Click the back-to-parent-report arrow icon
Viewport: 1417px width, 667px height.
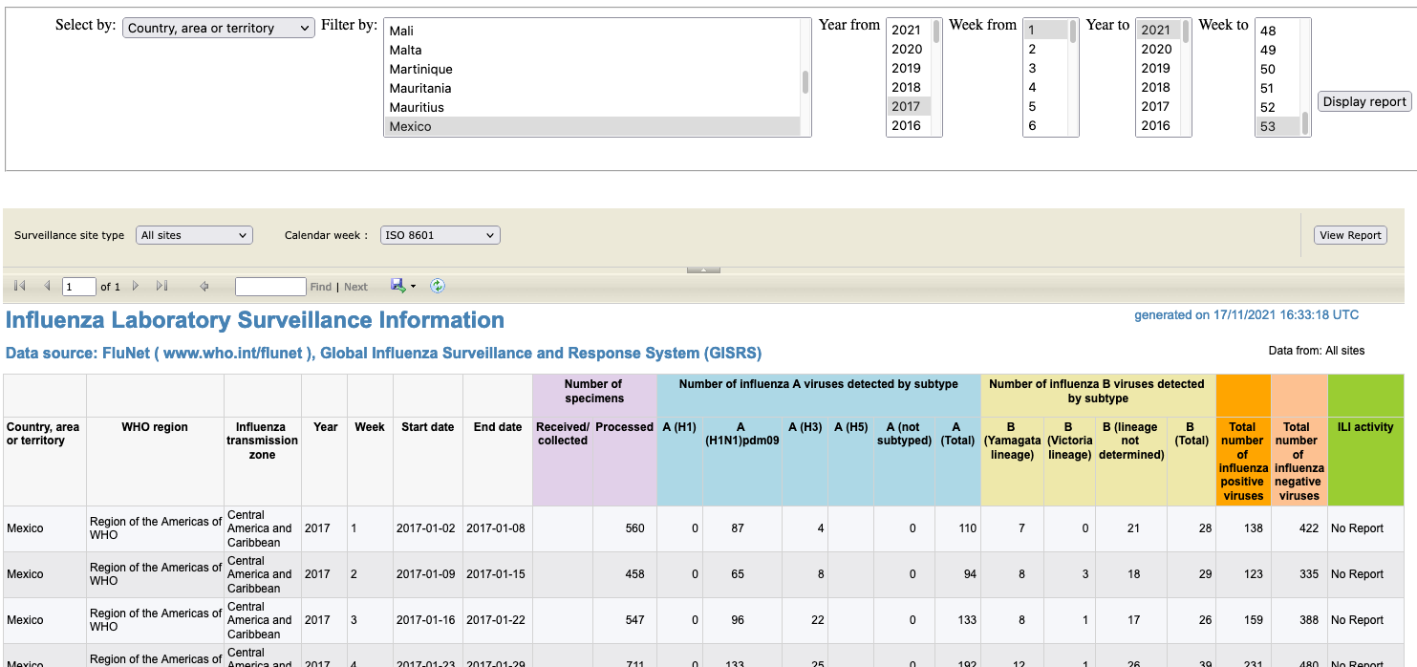tap(204, 286)
